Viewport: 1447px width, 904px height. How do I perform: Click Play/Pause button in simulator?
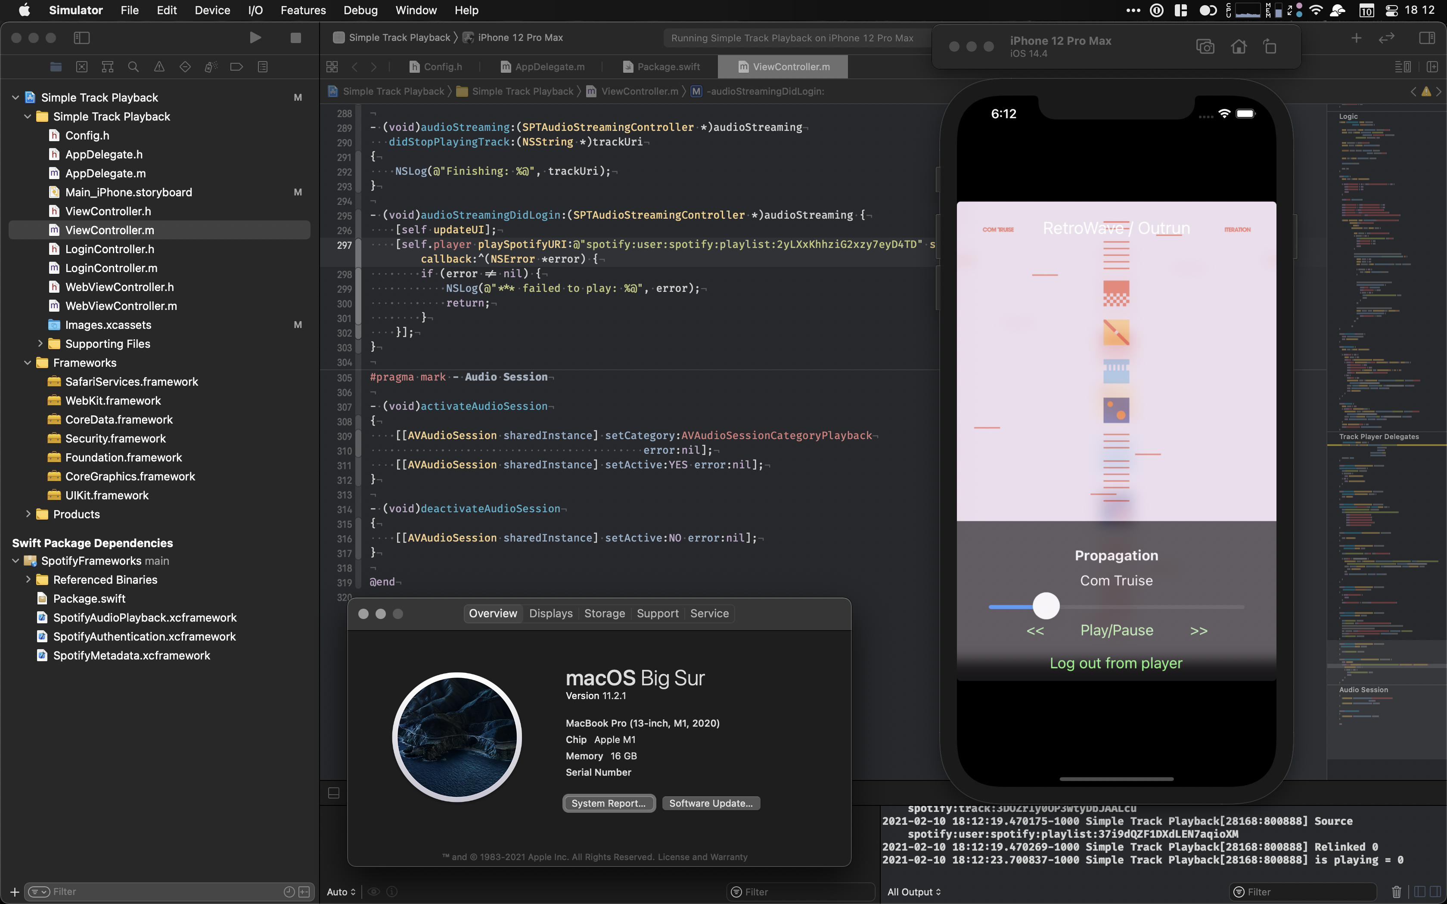point(1117,630)
